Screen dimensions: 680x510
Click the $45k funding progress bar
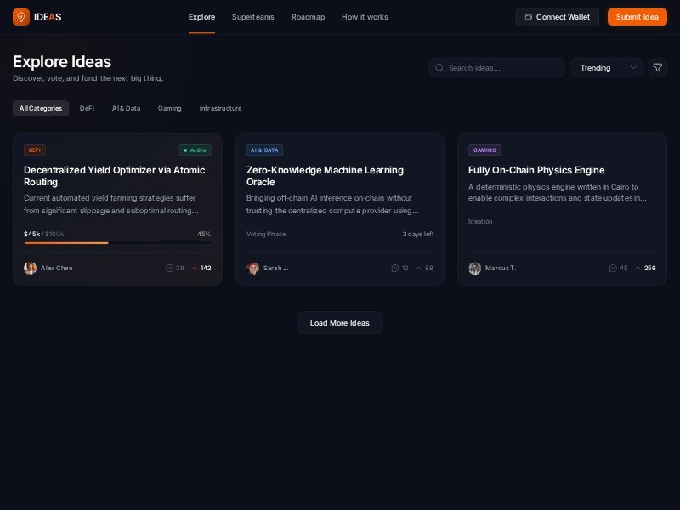click(117, 243)
